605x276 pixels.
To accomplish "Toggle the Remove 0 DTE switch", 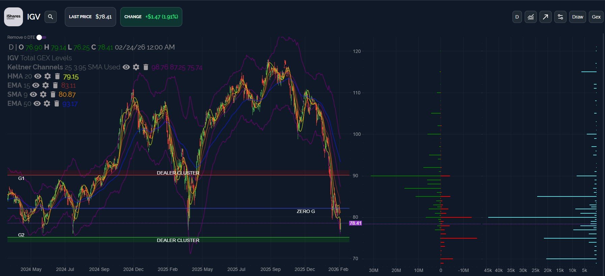I will tap(41, 37).
